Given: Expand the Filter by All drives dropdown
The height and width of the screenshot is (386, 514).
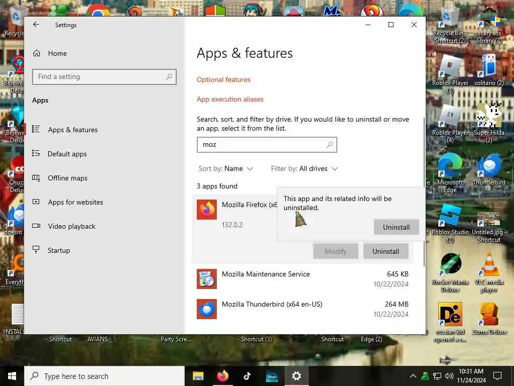Looking at the screenshot, I should [304, 169].
